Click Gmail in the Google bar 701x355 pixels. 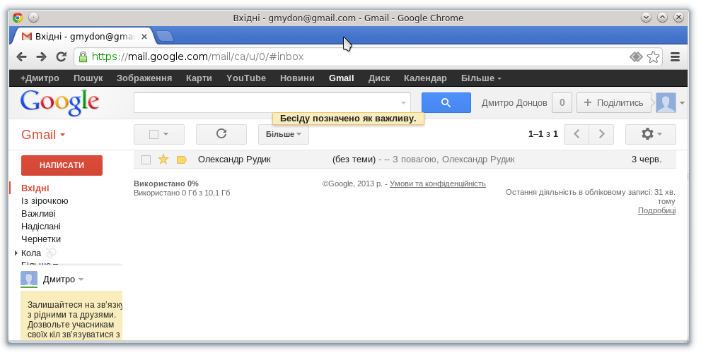pyautogui.click(x=342, y=78)
